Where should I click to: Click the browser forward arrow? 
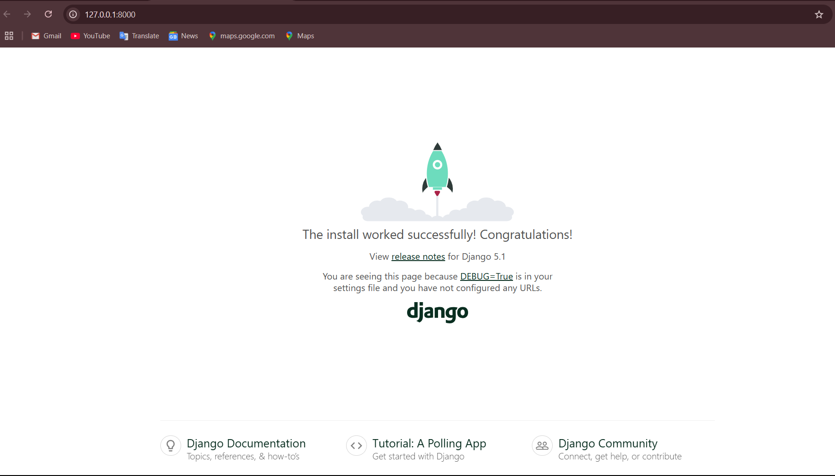coord(27,14)
